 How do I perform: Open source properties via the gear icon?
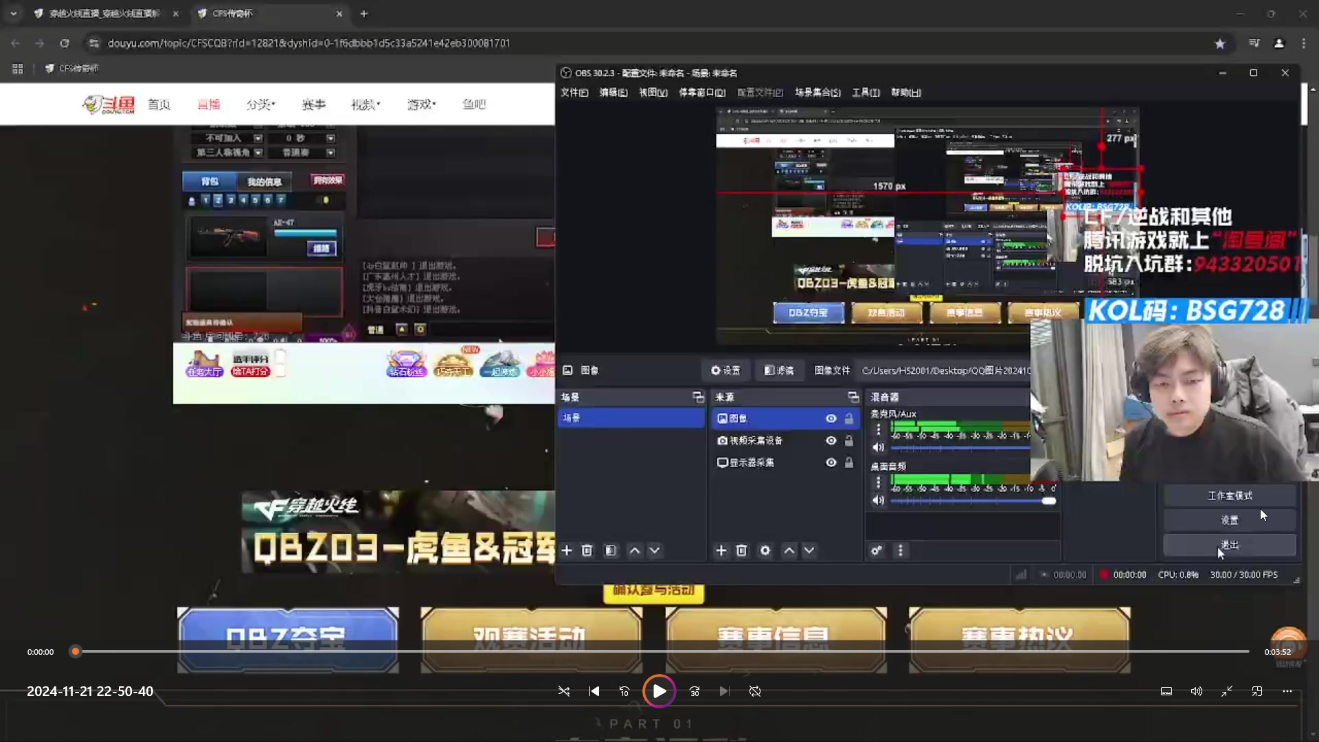point(765,550)
